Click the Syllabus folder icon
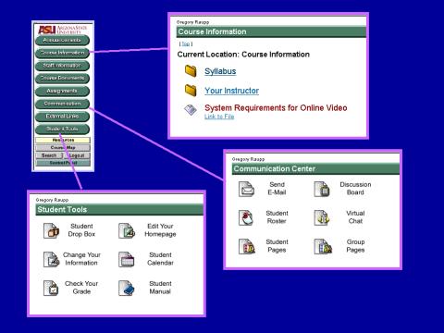444x333 pixels. tap(191, 71)
